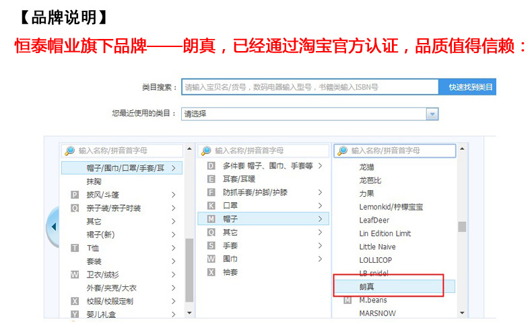Screen dimensions: 532x336
Task: Select 手套 subcategory
Action: (230, 245)
